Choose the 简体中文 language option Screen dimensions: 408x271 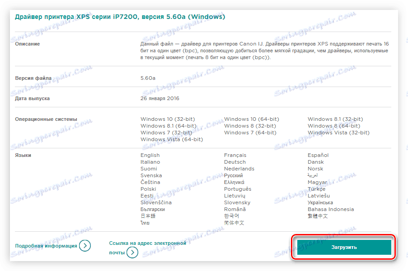click(x=235, y=222)
